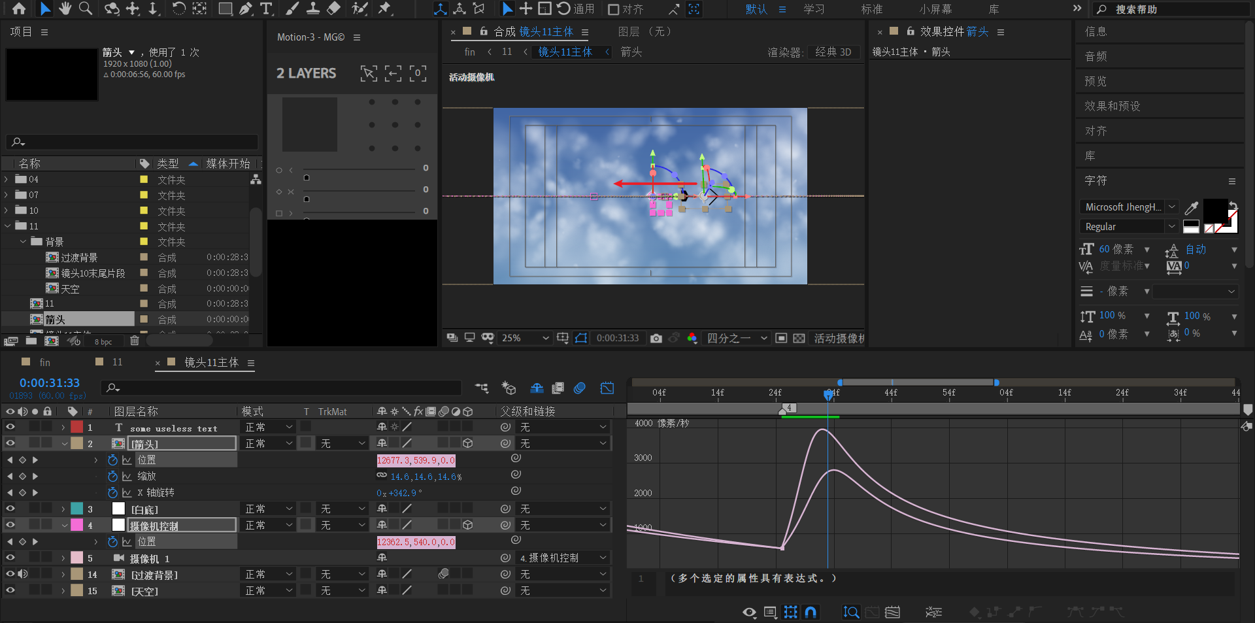The image size is (1255, 623).
Task: Select the Zoom tool in top toolbar
Action: tap(86, 8)
